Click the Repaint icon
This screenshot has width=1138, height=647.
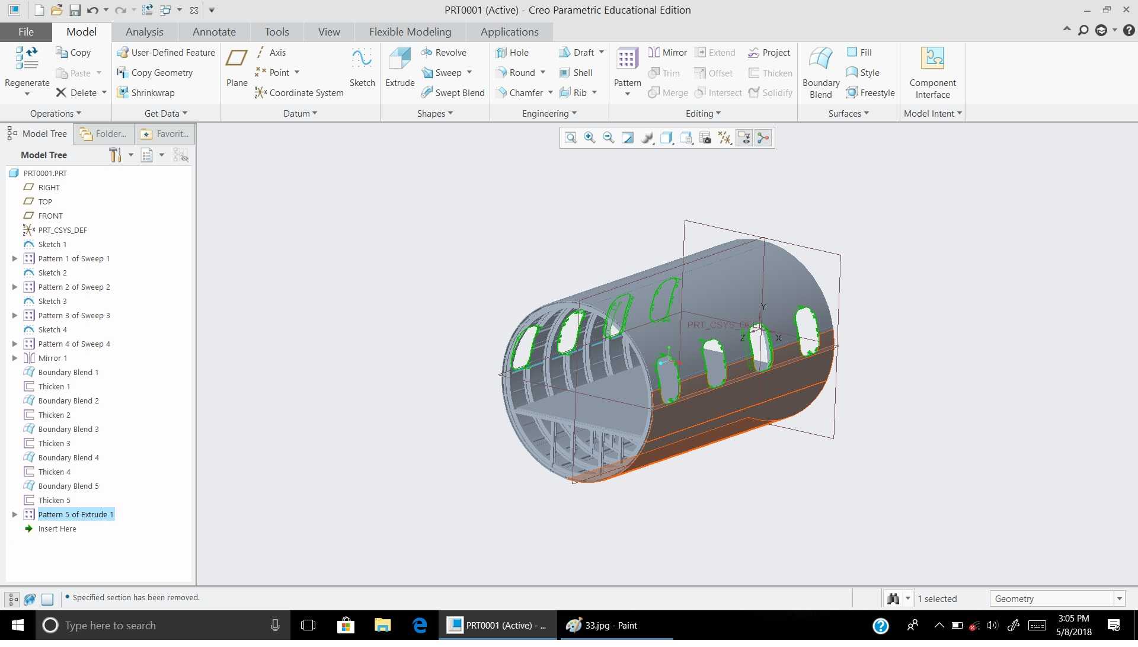pos(628,138)
